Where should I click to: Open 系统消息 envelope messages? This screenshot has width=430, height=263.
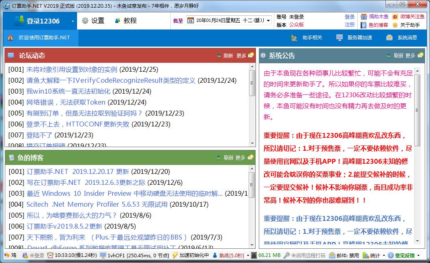pos(389,38)
